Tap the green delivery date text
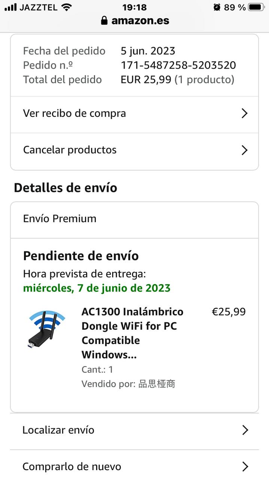269x478 pixels. tap(97, 288)
